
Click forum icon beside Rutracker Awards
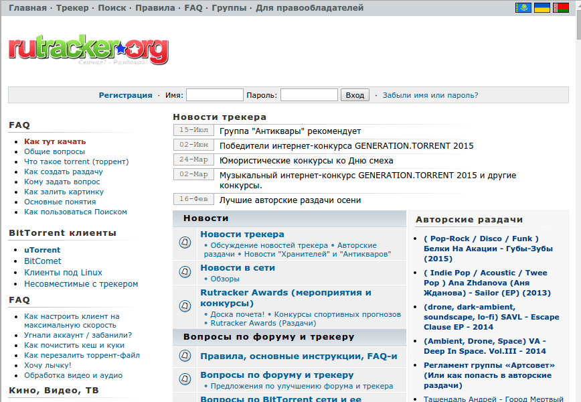point(185,306)
